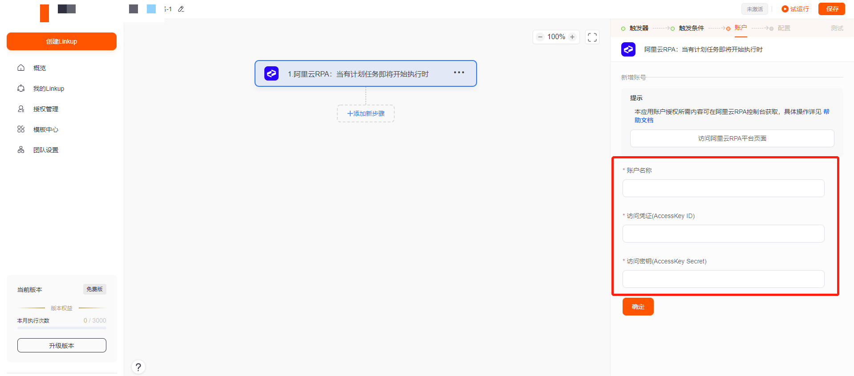The image size is (854, 376).
Task: Click the AccessKey Secret input field
Action: coord(723,279)
